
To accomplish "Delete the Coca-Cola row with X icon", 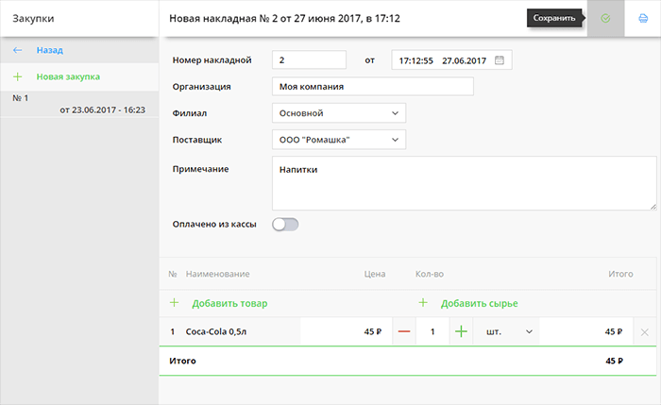I will pos(644,332).
